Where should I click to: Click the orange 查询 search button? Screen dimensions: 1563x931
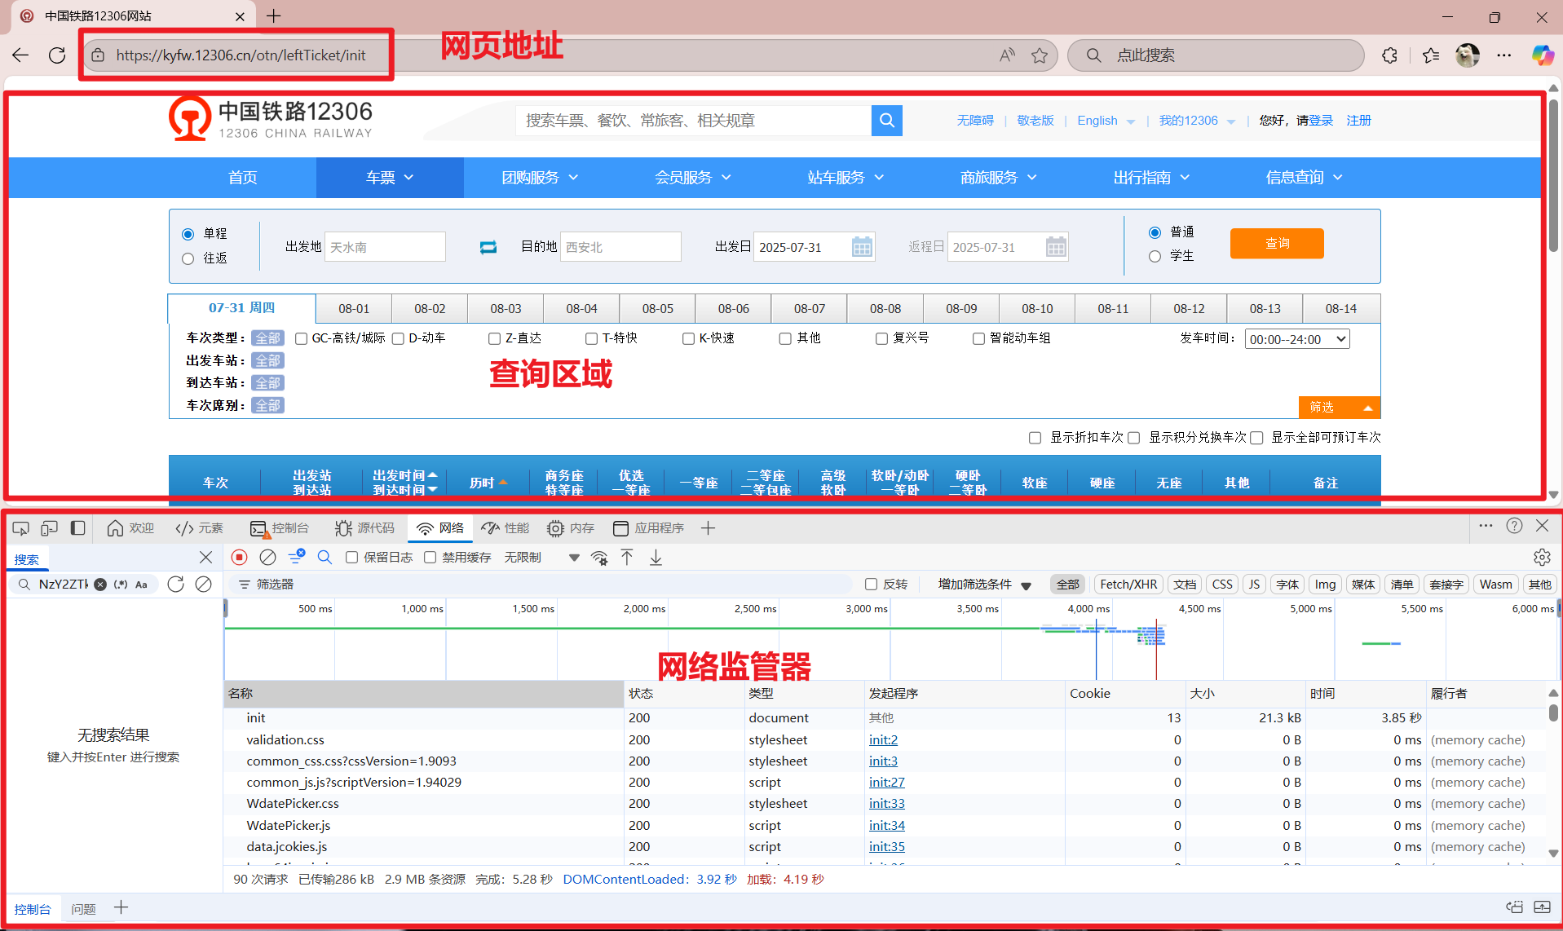coord(1277,244)
